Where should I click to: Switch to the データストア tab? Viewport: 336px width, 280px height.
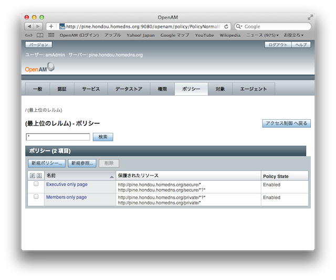point(129,89)
